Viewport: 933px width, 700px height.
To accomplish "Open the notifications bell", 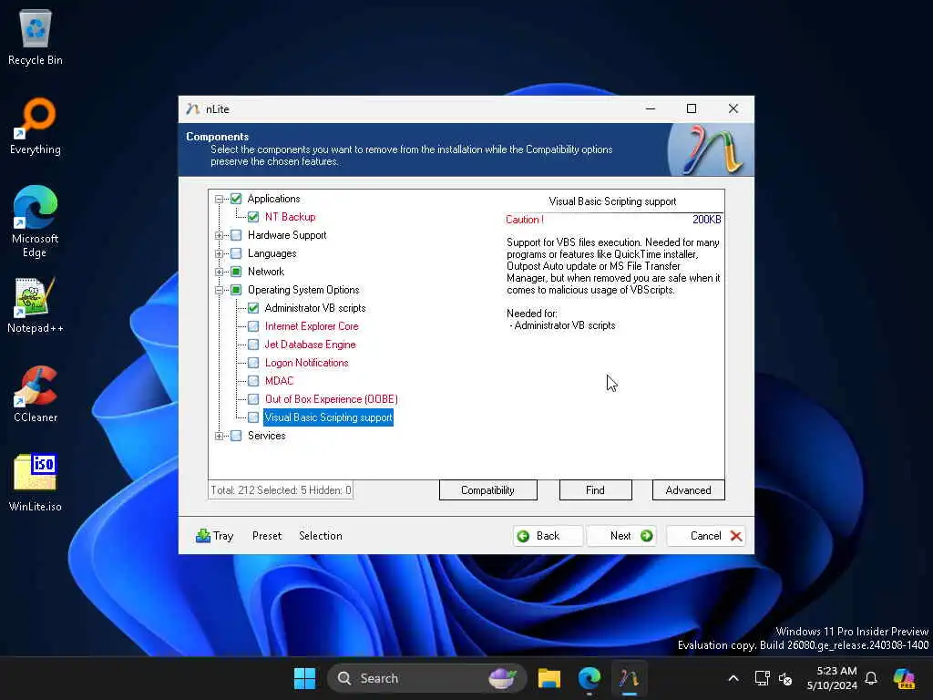I will pyautogui.click(x=871, y=678).
